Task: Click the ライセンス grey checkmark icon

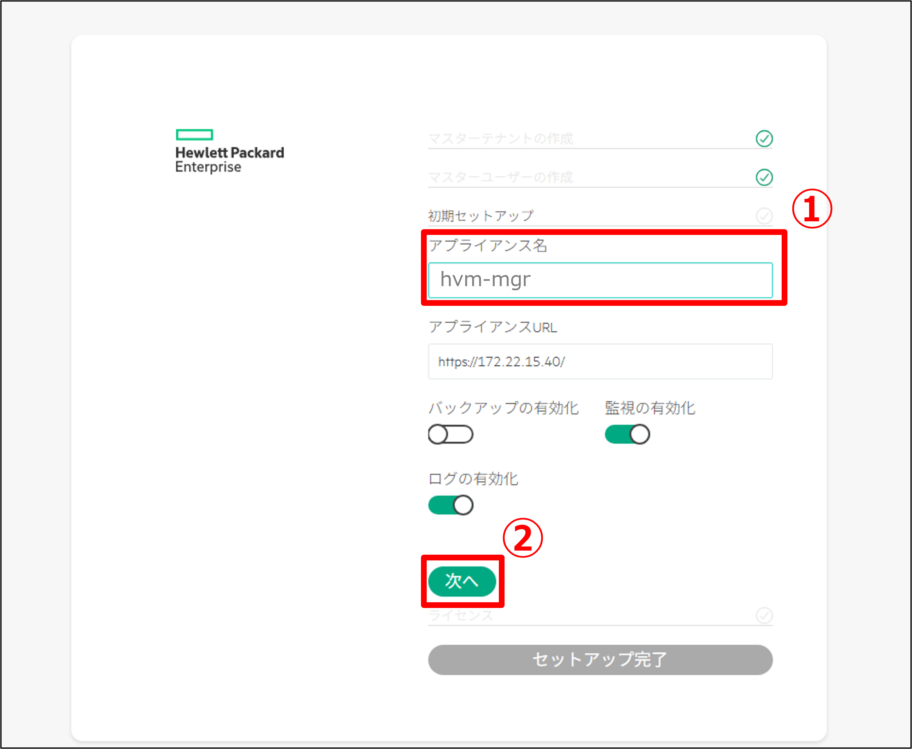Action: pos(764,615)
